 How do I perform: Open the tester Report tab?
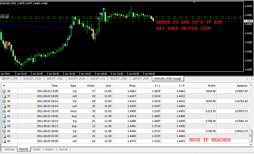(50, 149)
